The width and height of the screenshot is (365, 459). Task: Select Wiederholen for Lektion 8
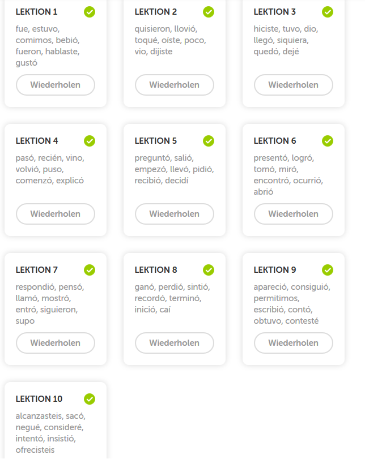coord(175,343)
